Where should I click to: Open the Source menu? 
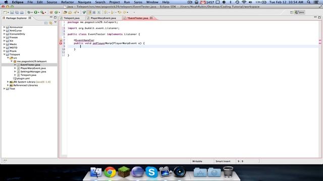click(51, 2)
